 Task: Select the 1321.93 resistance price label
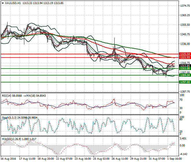[x=185, y=57]
